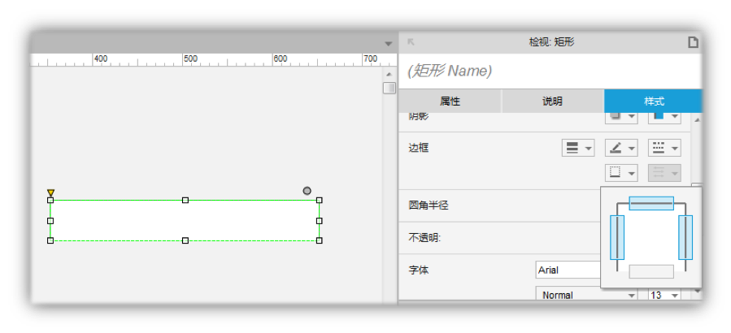Image resolution: width=731 pixels, height=333 pixels.
Task: Click the left-middle resize handle of rectangle
Action: pyautogui.click(x=50, y=221)
